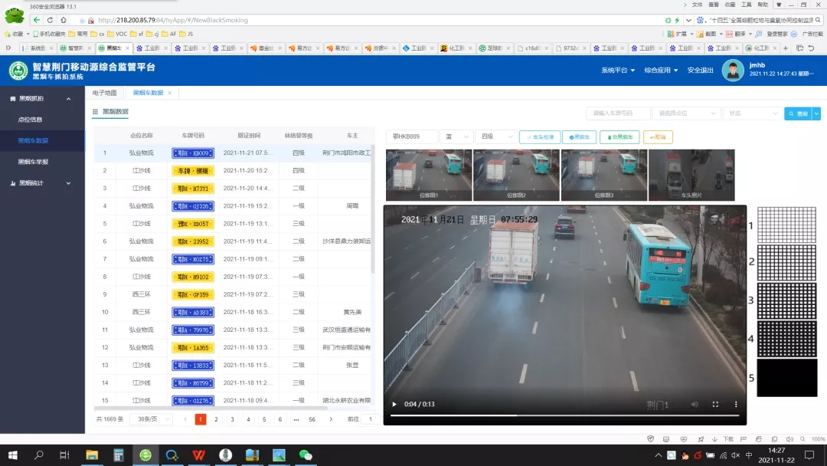The width and height of the screenshot is (827, 466).
Task: Click the 取消 cancel button
Action: (x=657, y=137)
